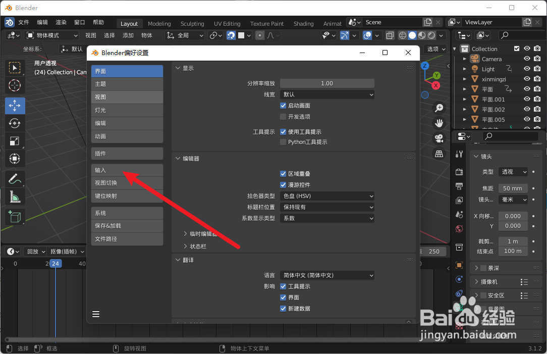
Task: Open the World properties tab icon
Action: (459, 229)
